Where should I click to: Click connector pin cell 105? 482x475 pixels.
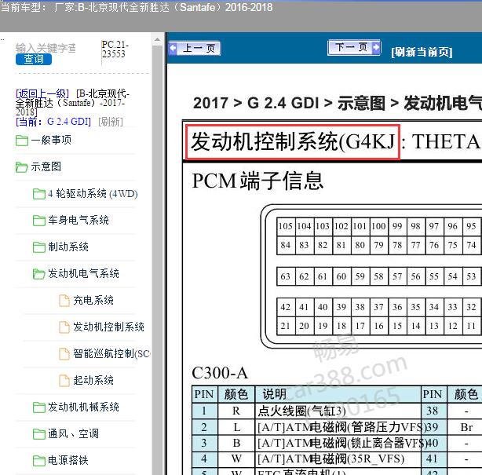[286, 226]
